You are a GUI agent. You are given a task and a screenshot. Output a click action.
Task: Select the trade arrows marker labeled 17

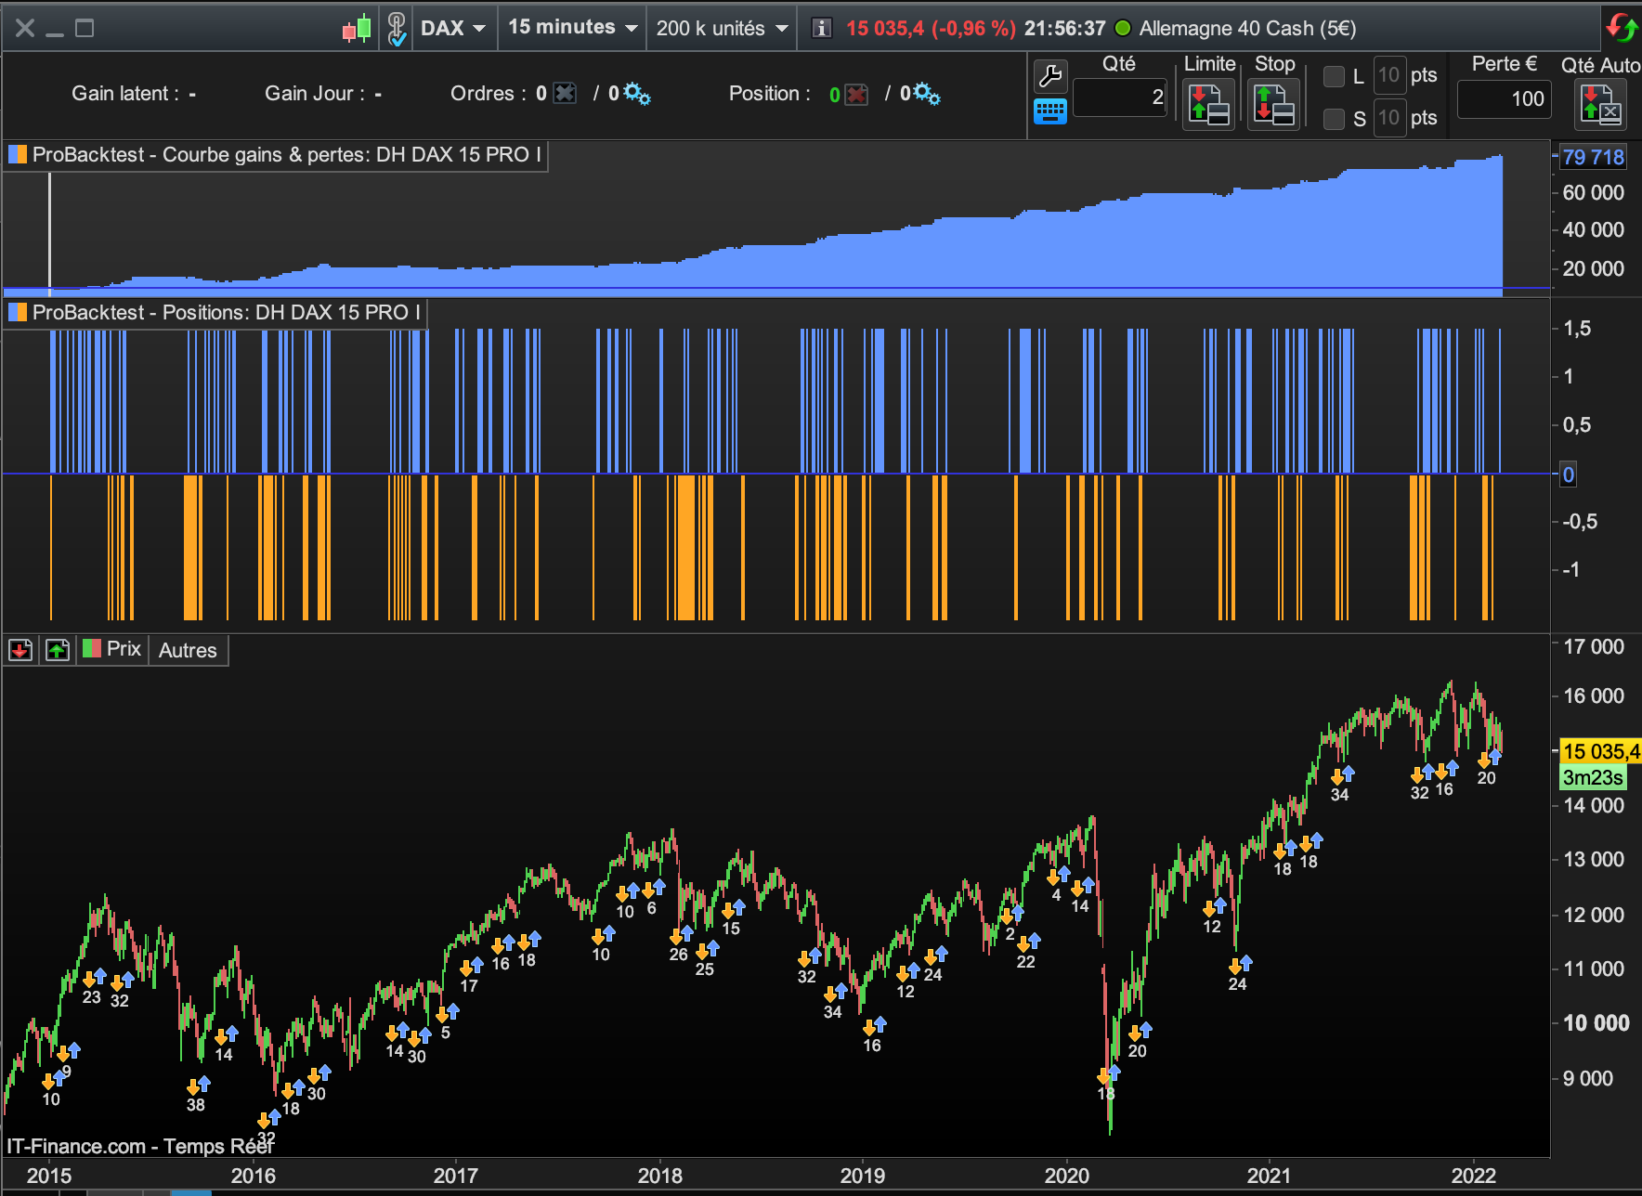472,967
